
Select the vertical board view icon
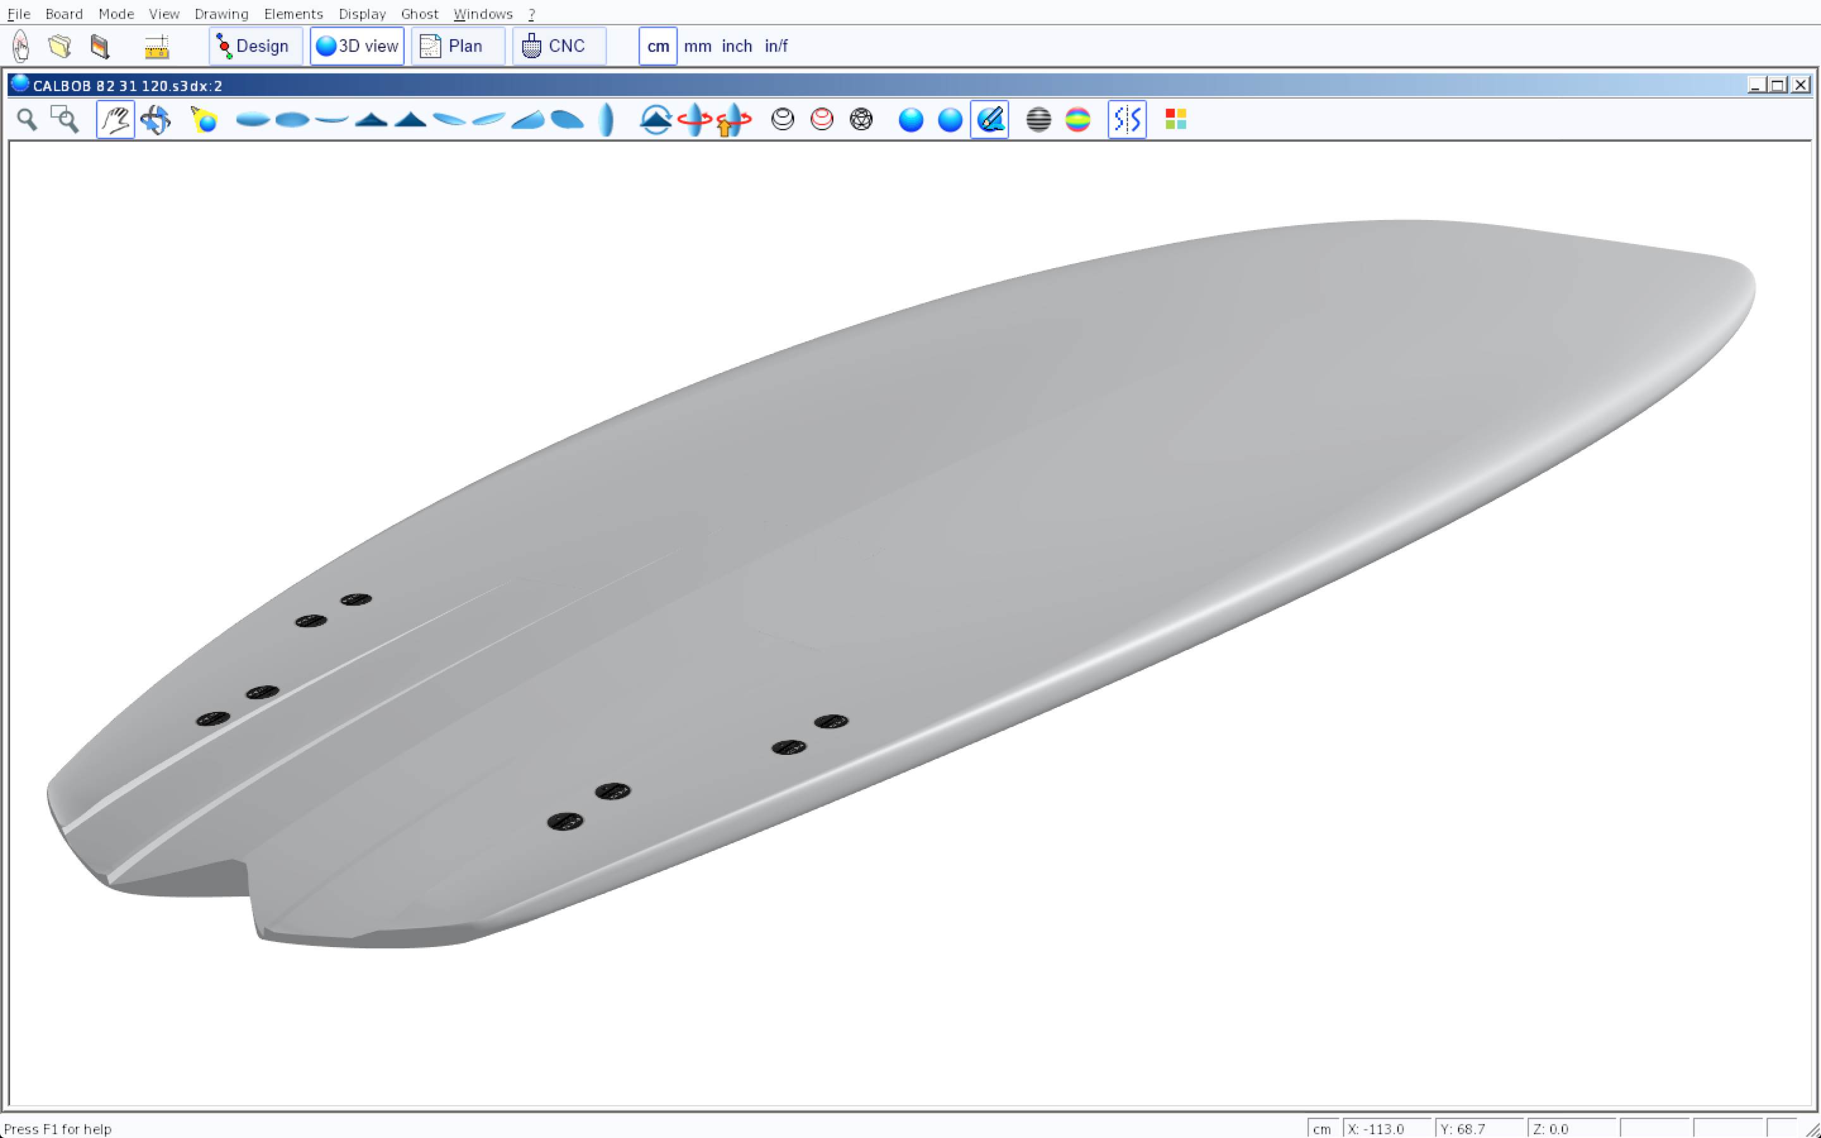click(x=606, y=119)
